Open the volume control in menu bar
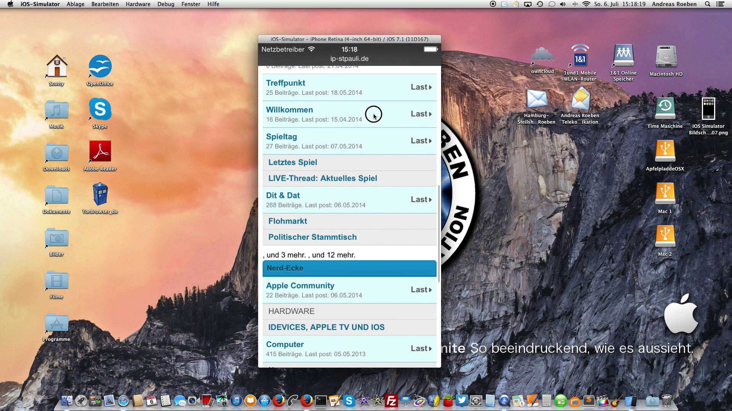 pos(563,4)
